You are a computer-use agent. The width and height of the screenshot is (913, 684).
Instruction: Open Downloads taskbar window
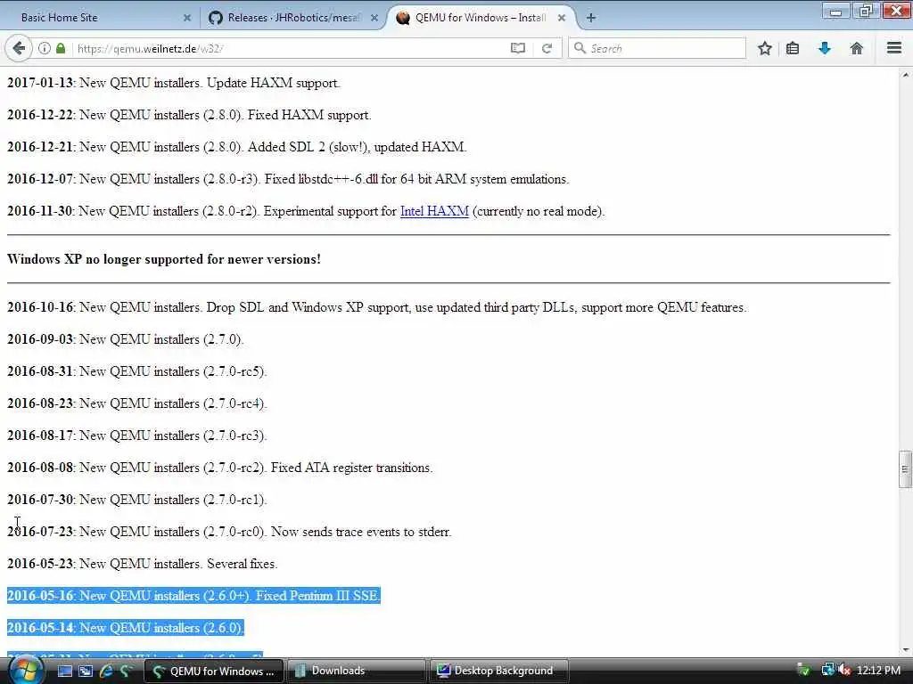coord(357,671)
